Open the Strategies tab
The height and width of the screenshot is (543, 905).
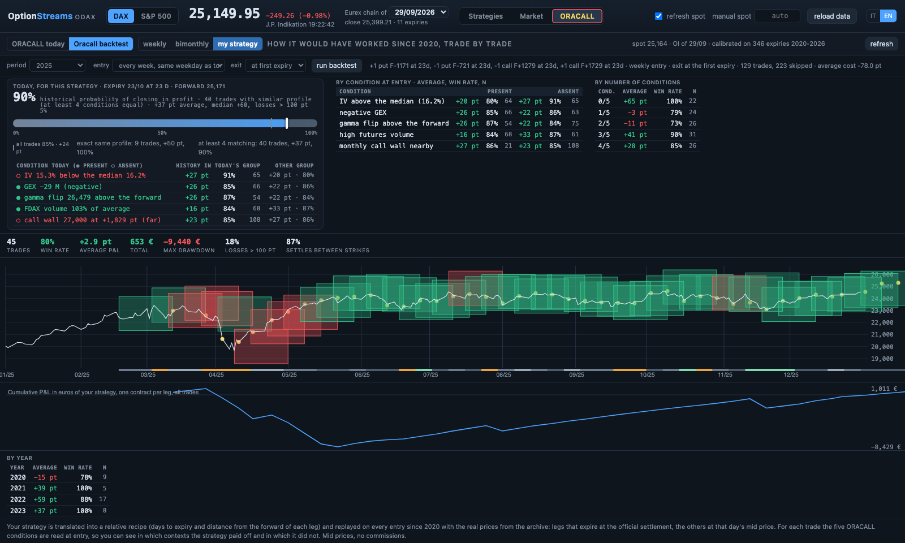485,16
